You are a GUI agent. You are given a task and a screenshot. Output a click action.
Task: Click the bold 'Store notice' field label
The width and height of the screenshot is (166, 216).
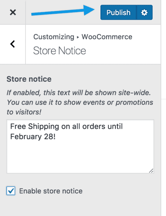[29, 79]
